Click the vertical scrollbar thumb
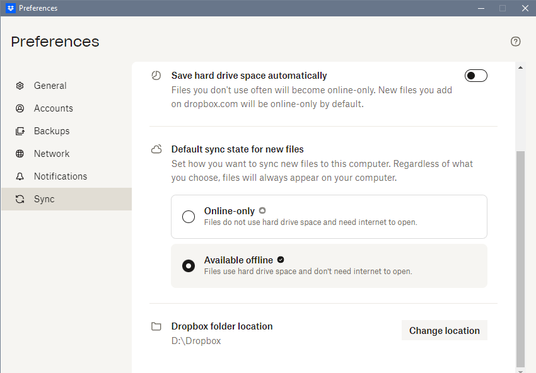This screenshot has width=536, height=373. pyautogui.click(x=520, y=258)
